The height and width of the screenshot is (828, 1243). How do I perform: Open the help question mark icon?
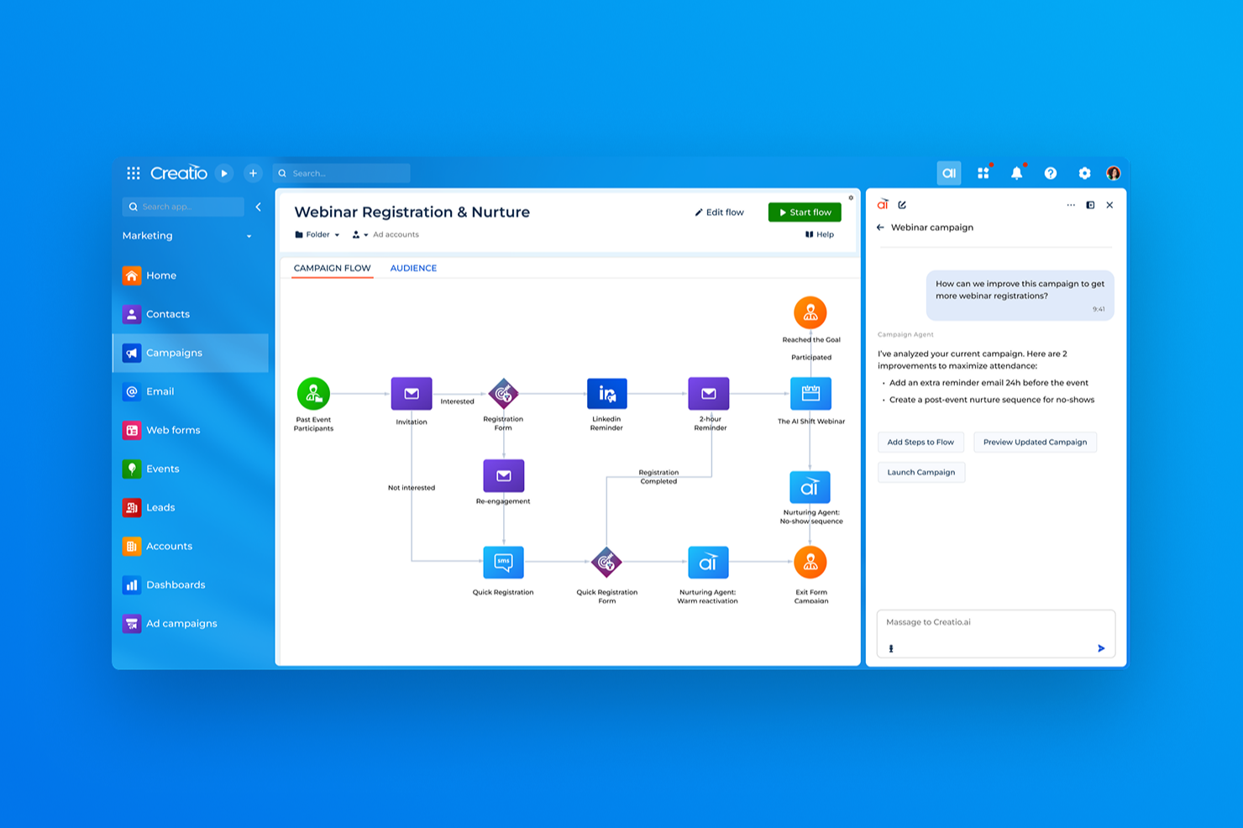tap(1051, 173)
